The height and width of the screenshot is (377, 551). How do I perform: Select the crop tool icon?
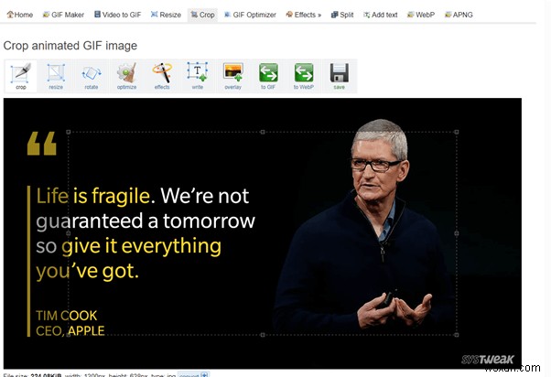(x=21, y=76)
